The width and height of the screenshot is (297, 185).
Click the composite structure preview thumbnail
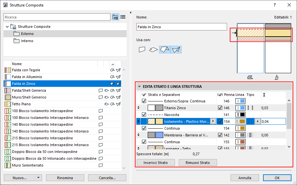[264, 48]
